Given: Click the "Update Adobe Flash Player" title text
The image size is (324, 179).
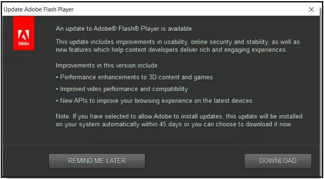Looking at the screenshot, I should (x=38, y=10).
